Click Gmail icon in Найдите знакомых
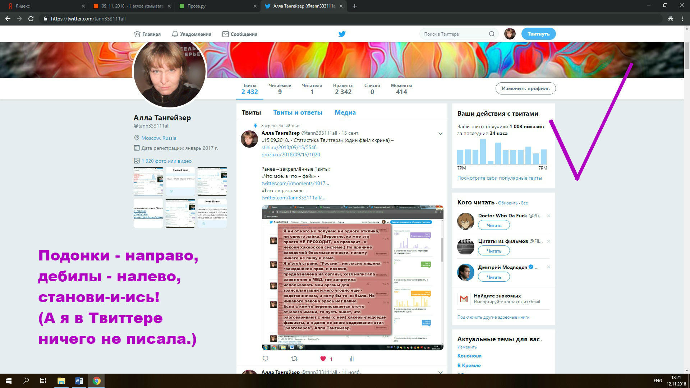 [464, 299]
